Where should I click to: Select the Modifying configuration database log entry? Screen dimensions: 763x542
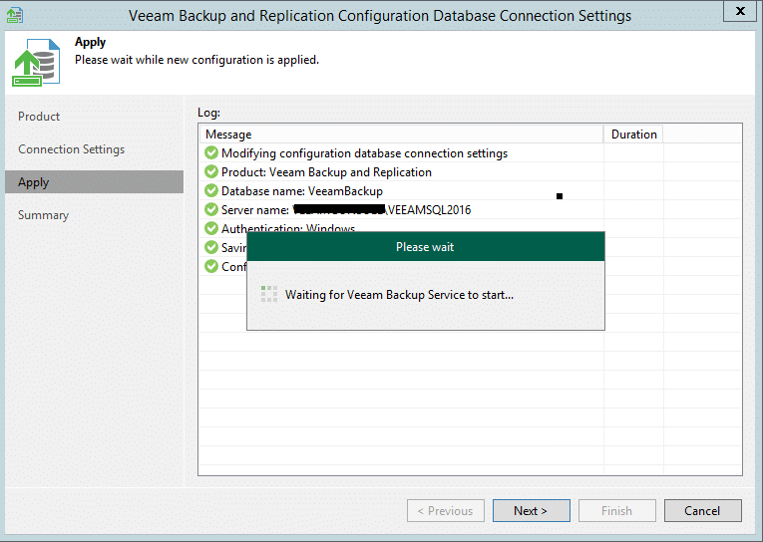coord(364,153)
